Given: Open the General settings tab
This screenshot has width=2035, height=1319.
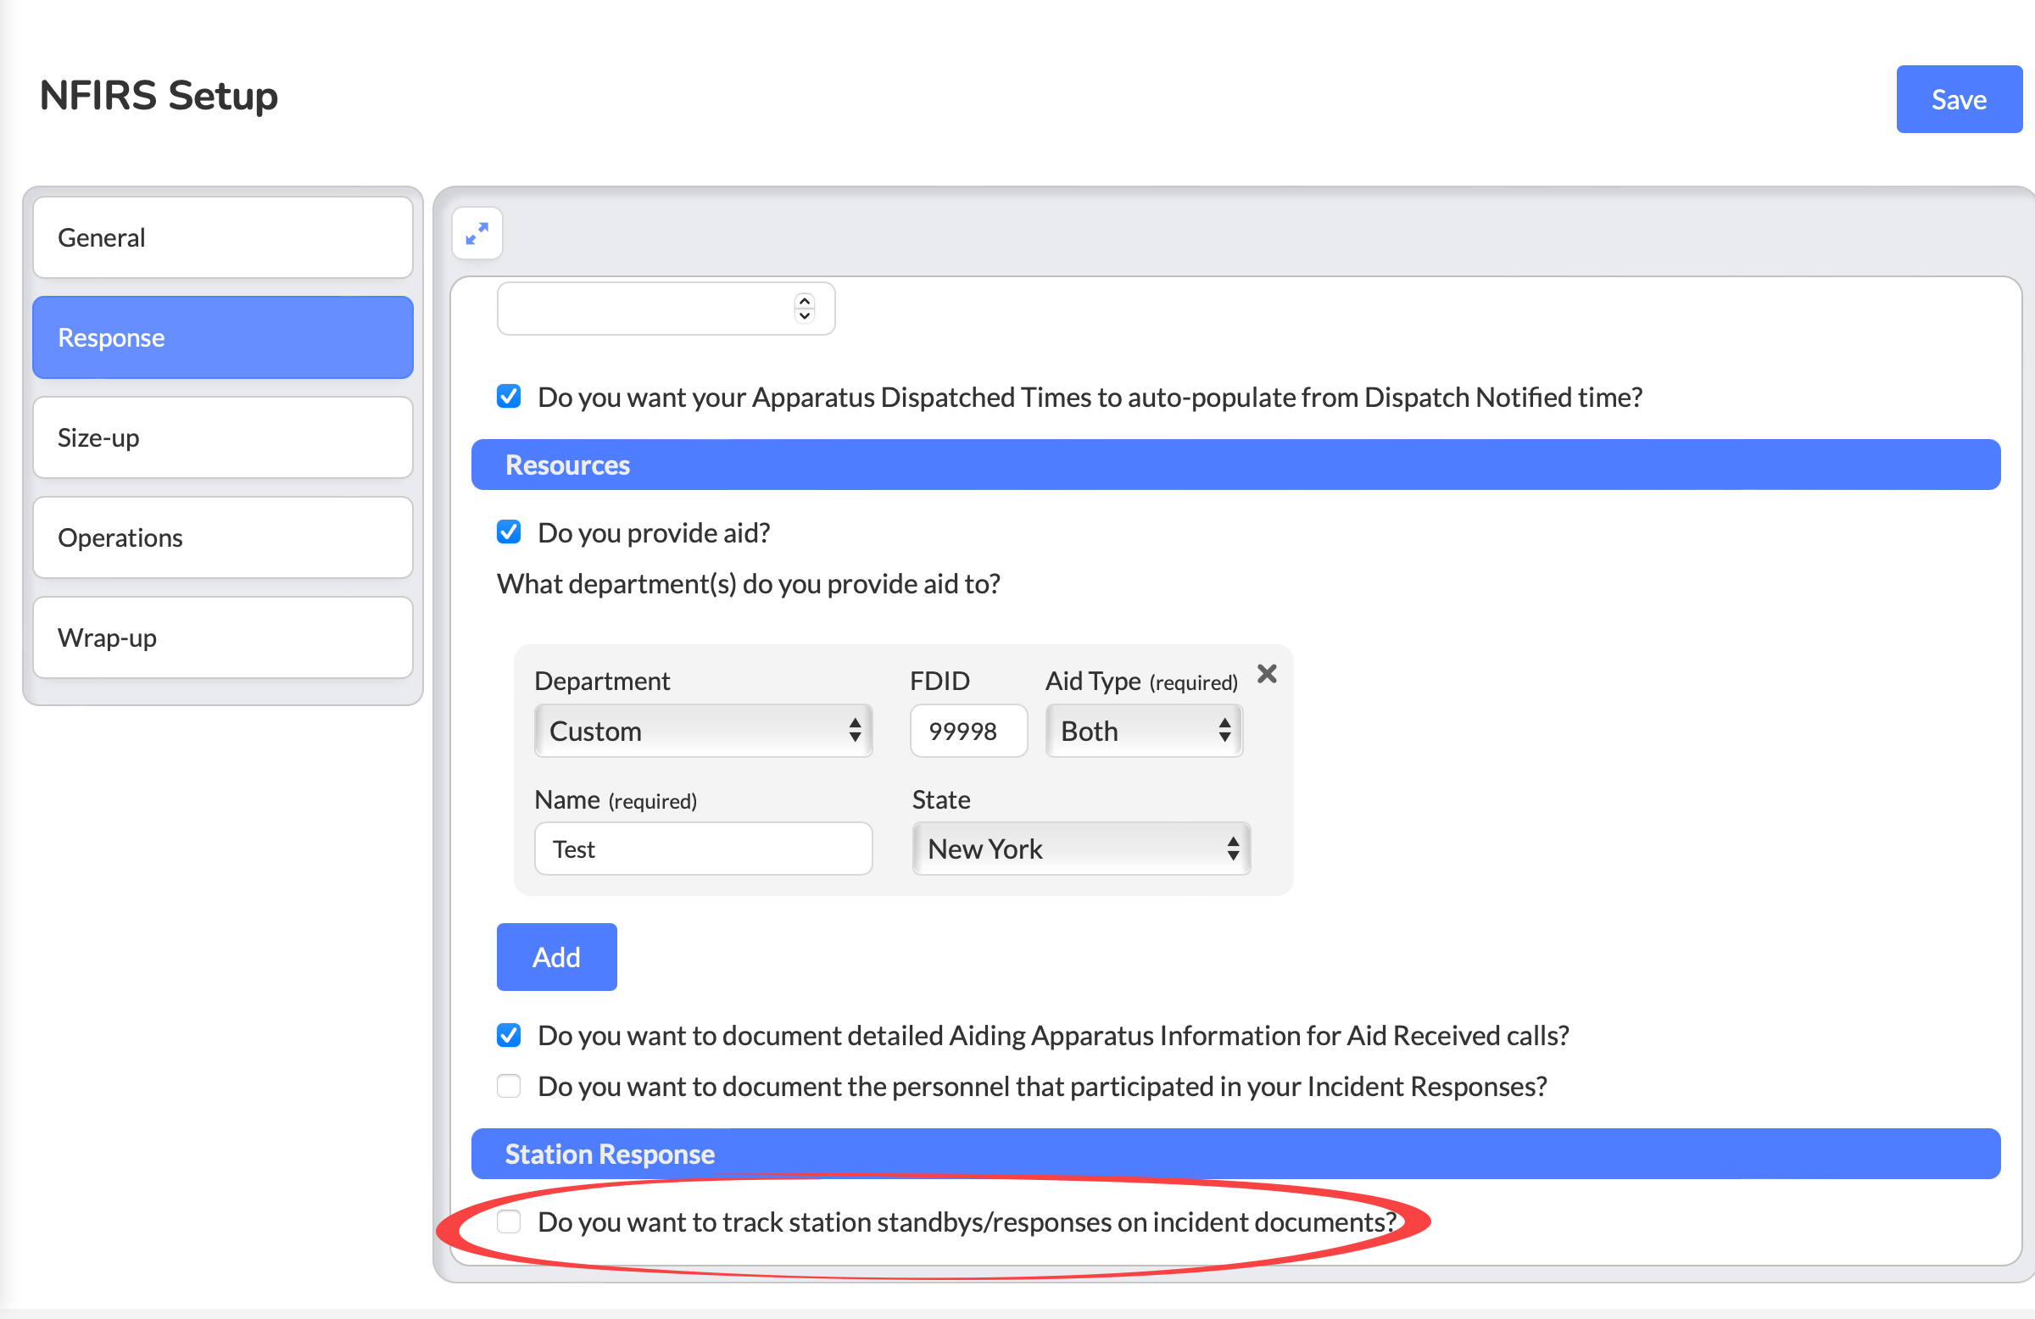Looking at the screenshot, I should (x=223, y=237).
